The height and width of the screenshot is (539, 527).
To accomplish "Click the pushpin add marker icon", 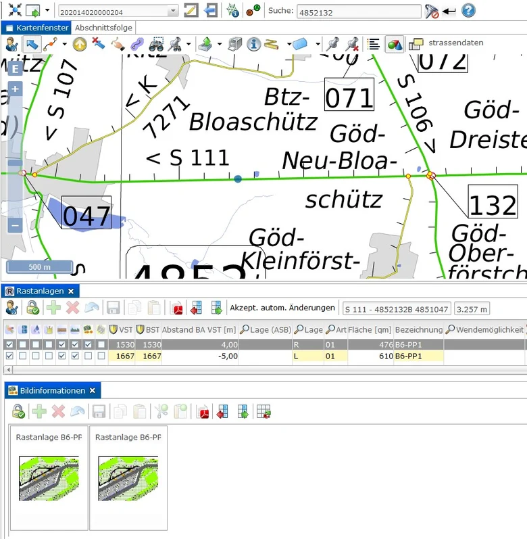I will [332, 44].
